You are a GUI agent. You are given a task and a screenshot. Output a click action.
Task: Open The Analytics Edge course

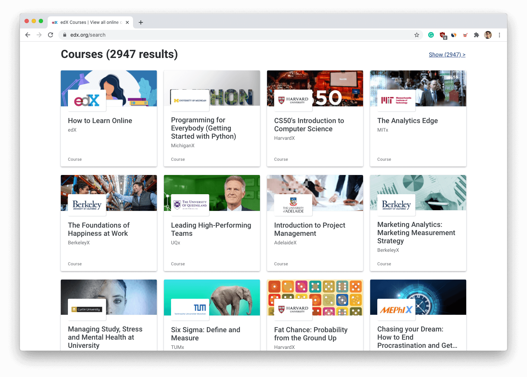pyautogui.click(x=408, y=121)
